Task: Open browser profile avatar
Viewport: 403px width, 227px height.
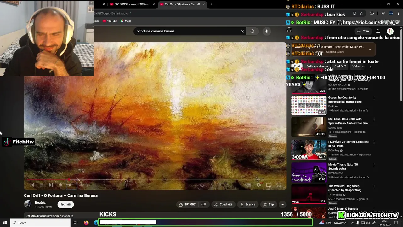Action: pyautogui.click(x=391, y=13)
